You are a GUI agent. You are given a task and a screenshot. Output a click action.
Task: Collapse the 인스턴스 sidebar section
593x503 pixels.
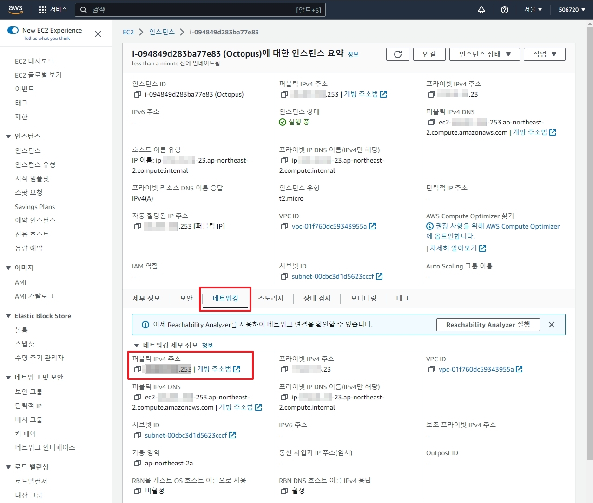(8, 137)
